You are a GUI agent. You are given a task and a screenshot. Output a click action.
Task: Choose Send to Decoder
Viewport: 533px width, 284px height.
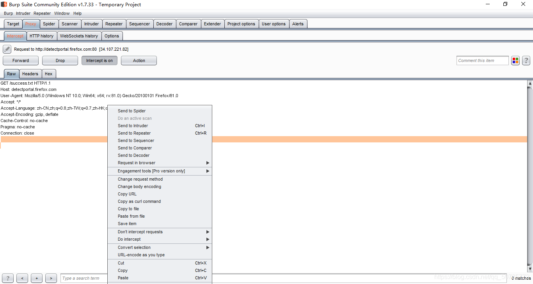160,155
